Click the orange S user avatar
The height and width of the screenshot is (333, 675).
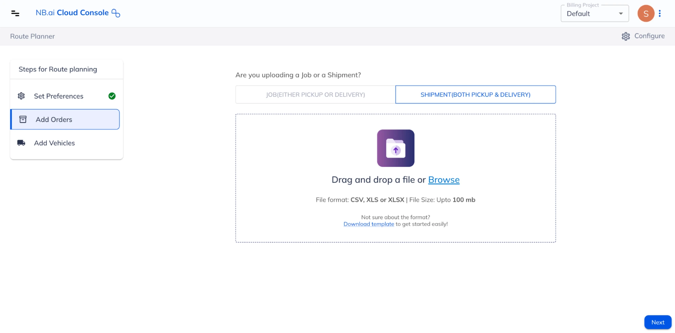[645, 14]
